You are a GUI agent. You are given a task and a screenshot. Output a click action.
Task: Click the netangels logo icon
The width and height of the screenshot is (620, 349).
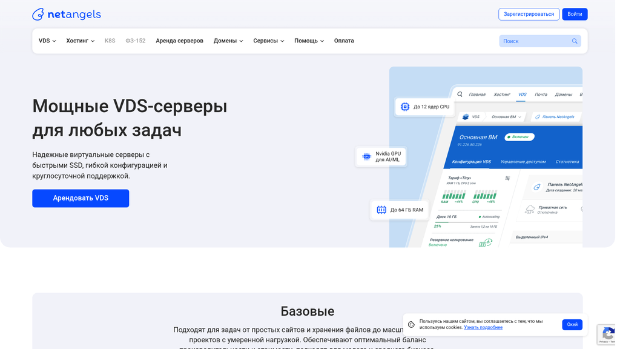38,14
